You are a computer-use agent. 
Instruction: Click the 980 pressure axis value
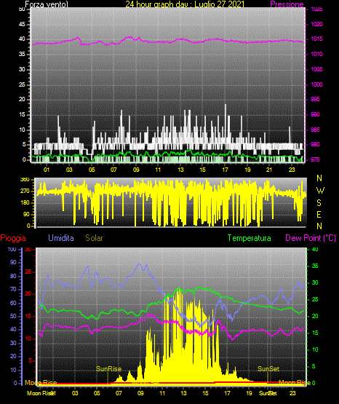pyautogui.click(x=315, y=144)
